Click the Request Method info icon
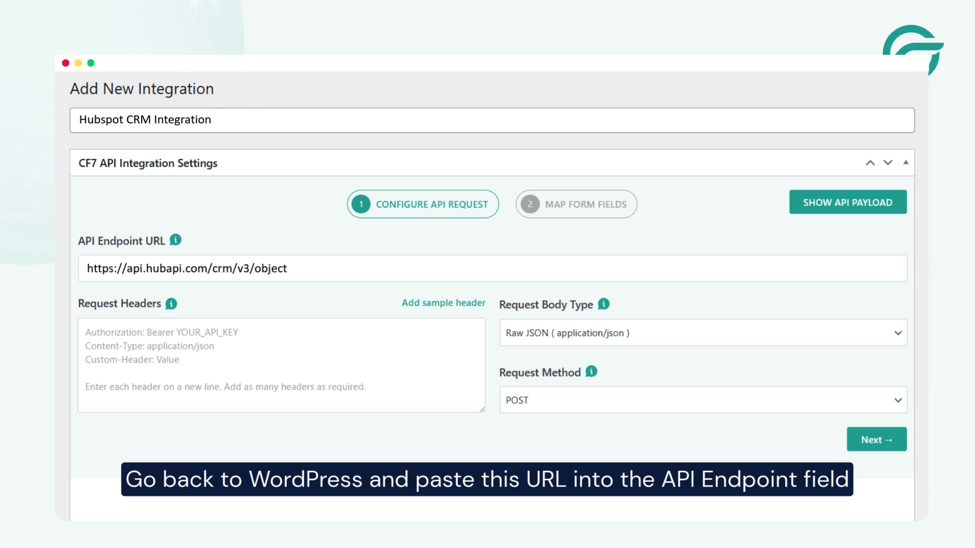 pyautogui.click(x=591, y=372)
